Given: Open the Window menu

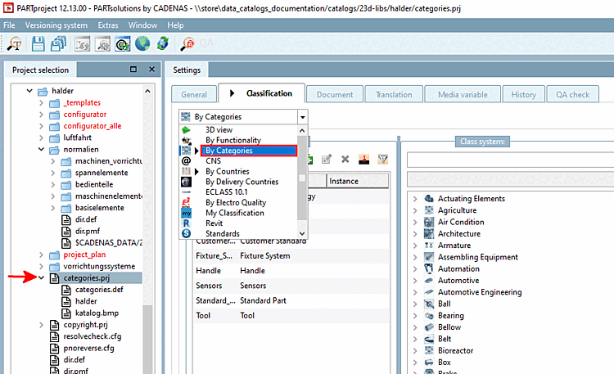Looking at the screenshot, I should click(x=142, y=25).
